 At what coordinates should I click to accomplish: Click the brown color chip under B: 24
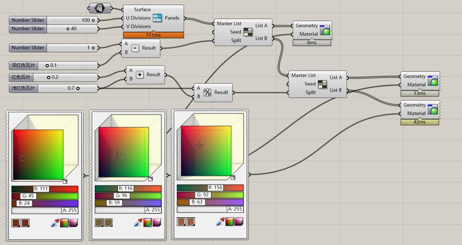point(16,223)
